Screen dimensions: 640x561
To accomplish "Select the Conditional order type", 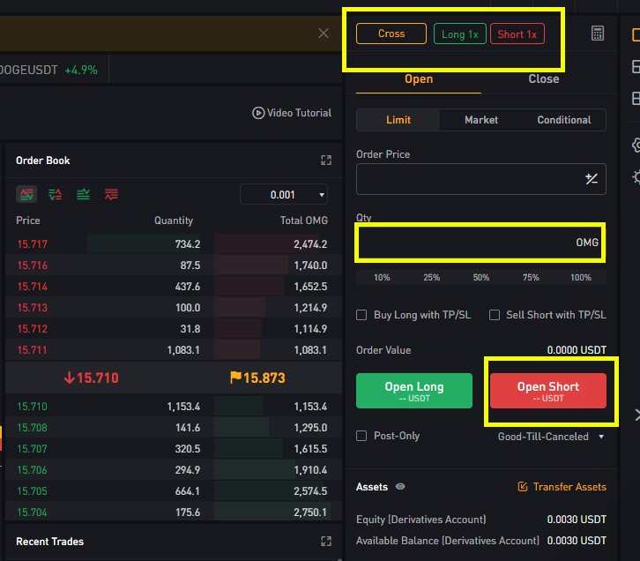I will [x=563, y=120].
